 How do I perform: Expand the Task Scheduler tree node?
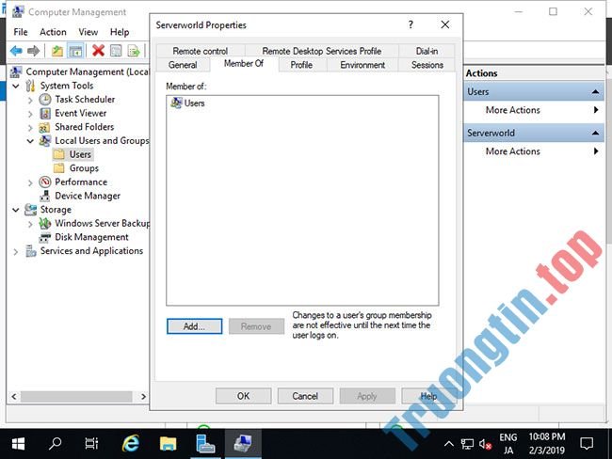pos(30,100)
